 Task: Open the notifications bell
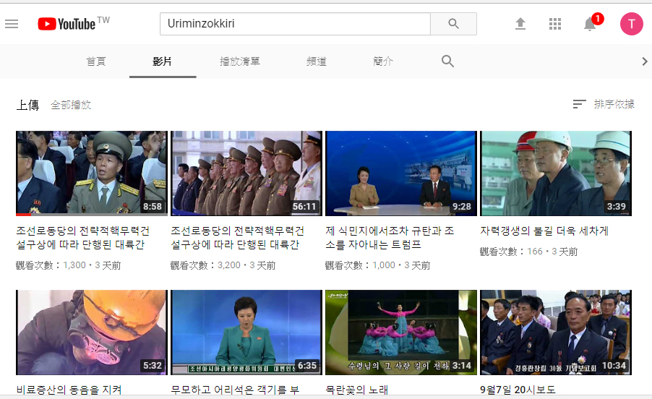pyautogui.click(x=590, y=24)
